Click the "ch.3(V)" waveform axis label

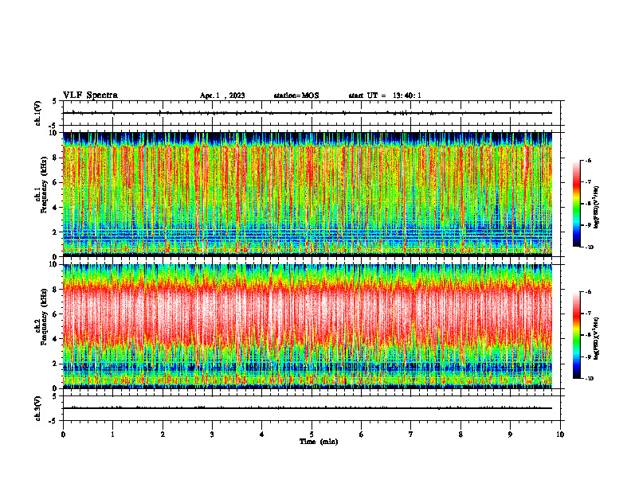click(x=38, y=408)
